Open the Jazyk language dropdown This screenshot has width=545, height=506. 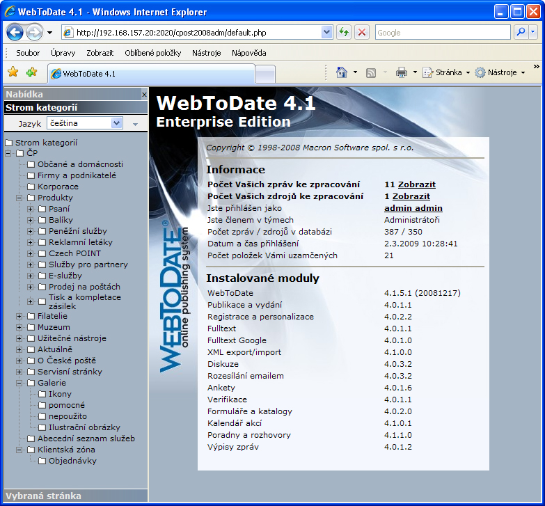coord(117,123)
